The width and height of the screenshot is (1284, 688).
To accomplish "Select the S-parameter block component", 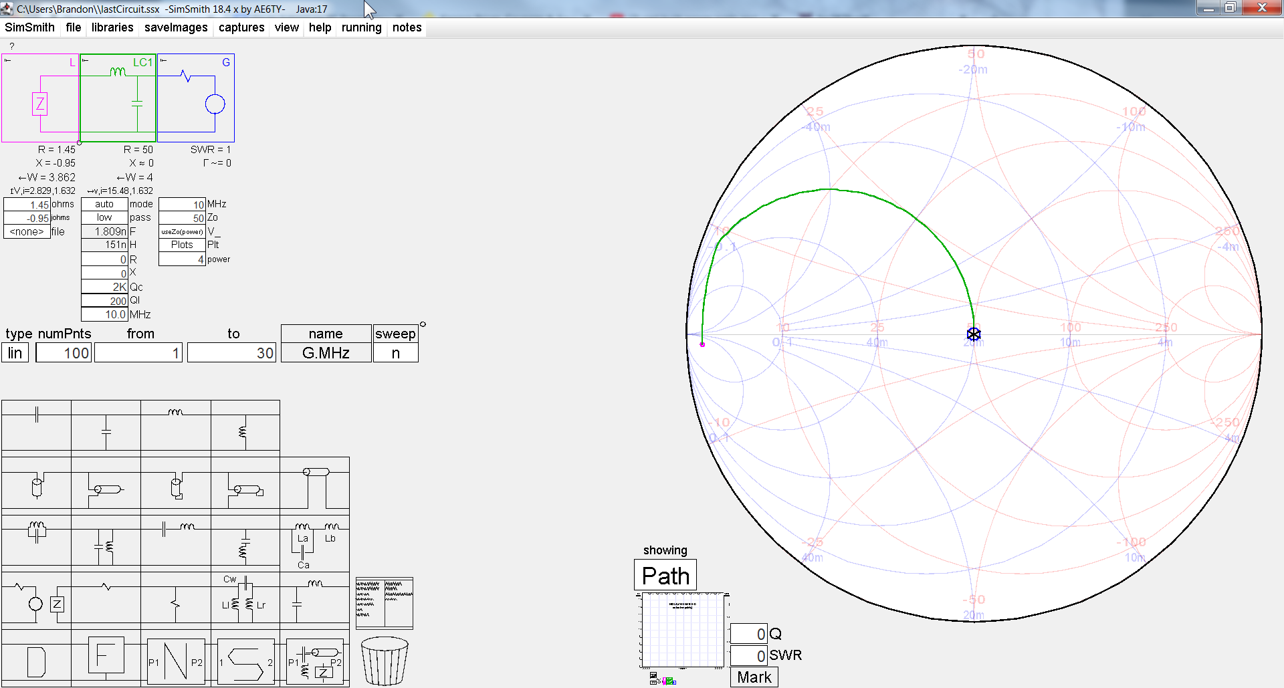I will pos(245,662).
